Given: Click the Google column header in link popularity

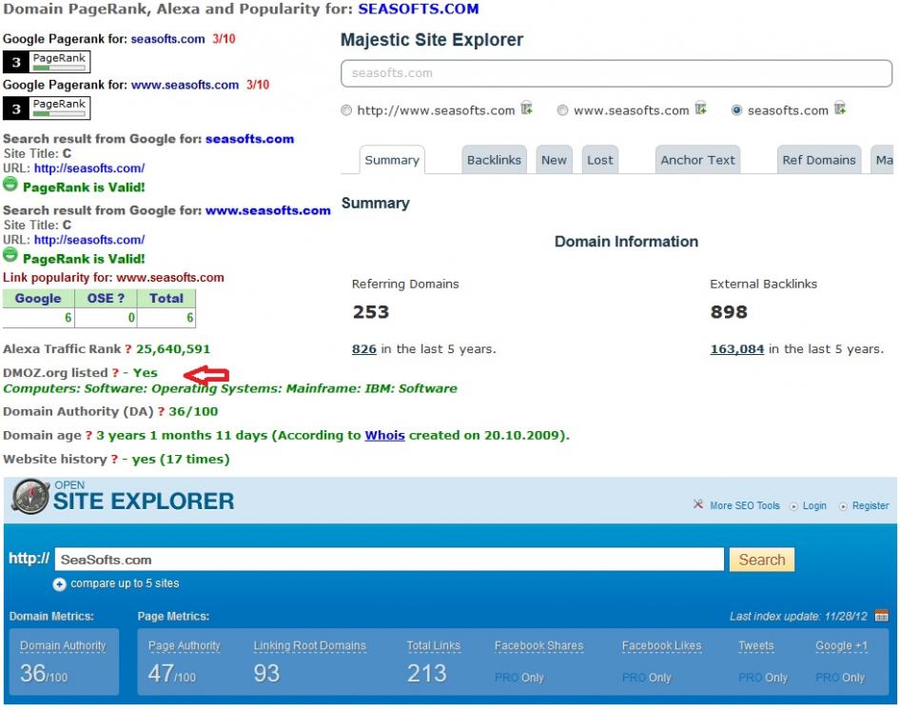Looking at the screenshot, I should tap(38, 298).
